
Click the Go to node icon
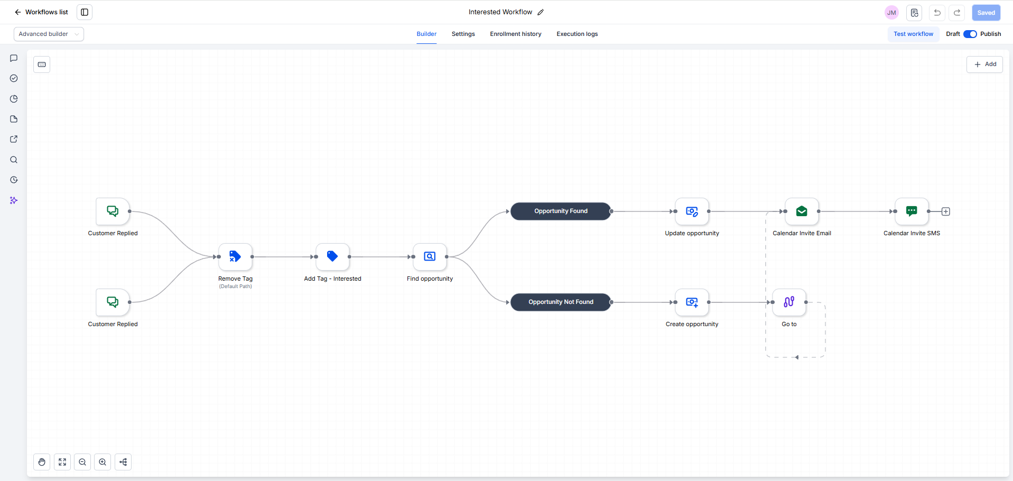[789, 302]
